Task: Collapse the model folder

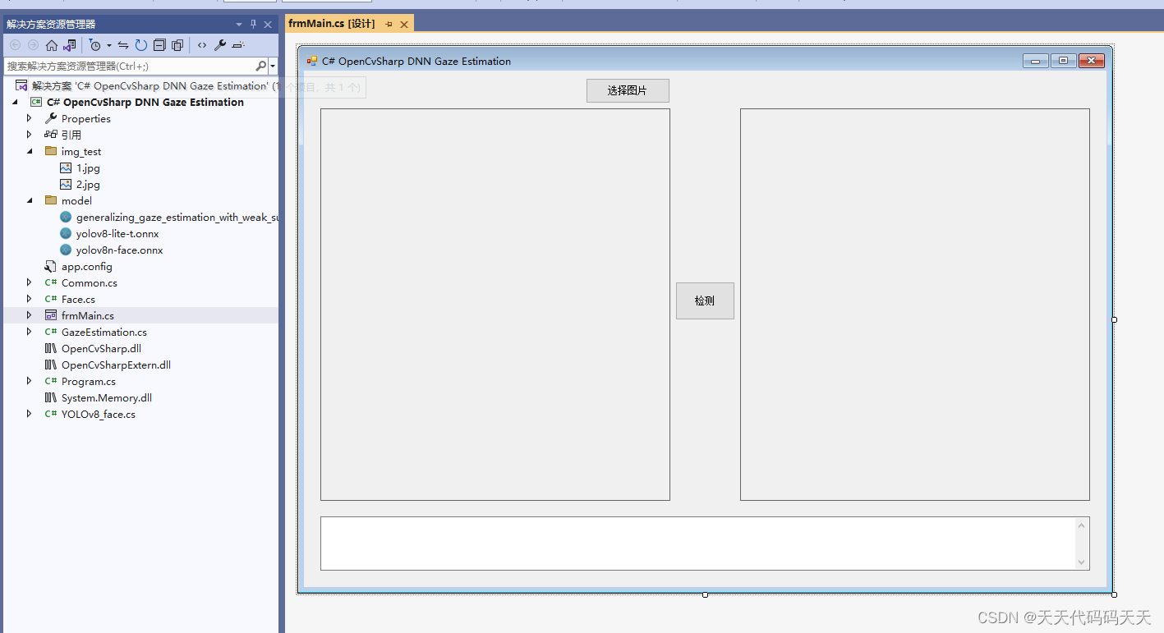Action: point(30,200)
